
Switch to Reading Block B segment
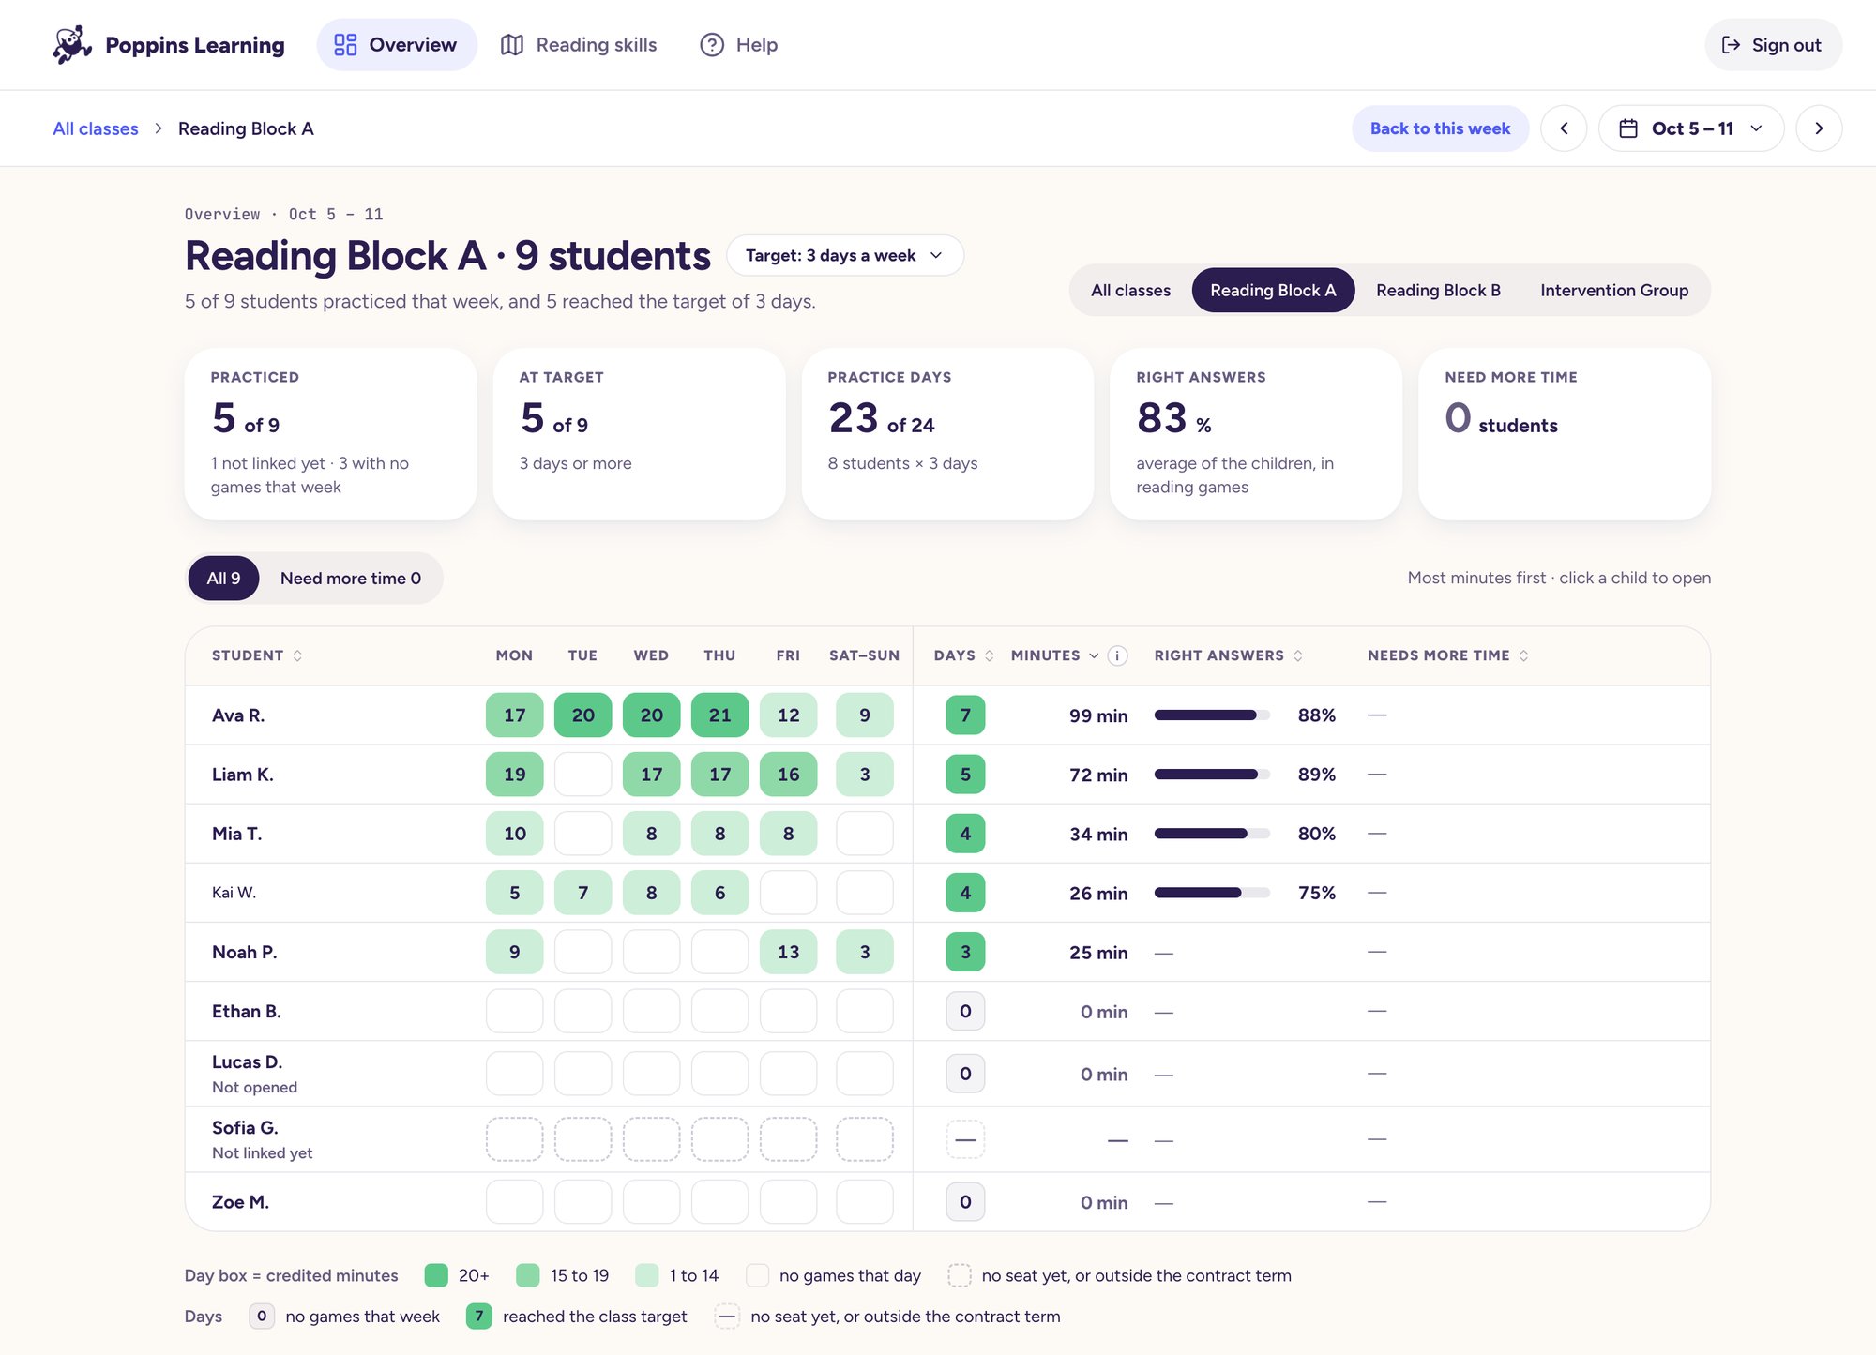coord(1438,290)
